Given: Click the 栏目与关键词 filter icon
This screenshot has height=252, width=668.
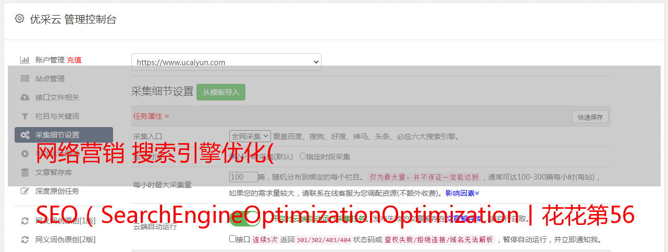Looking at the screenshot, I should point(24,116).
